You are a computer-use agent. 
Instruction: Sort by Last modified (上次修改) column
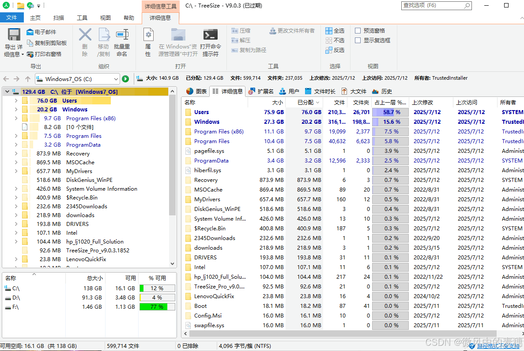click(431, 102)
